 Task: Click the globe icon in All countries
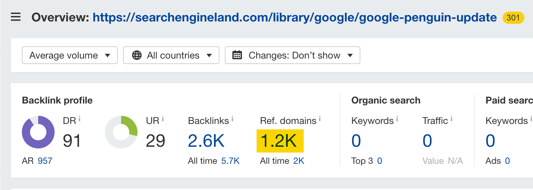[x=137, y=55]
